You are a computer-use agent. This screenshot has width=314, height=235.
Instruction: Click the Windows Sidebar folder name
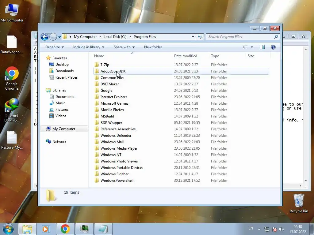pyautogui.click(x=114, y=174)
